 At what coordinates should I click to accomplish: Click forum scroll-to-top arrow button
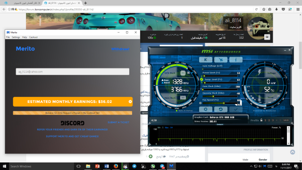(293, 152)
